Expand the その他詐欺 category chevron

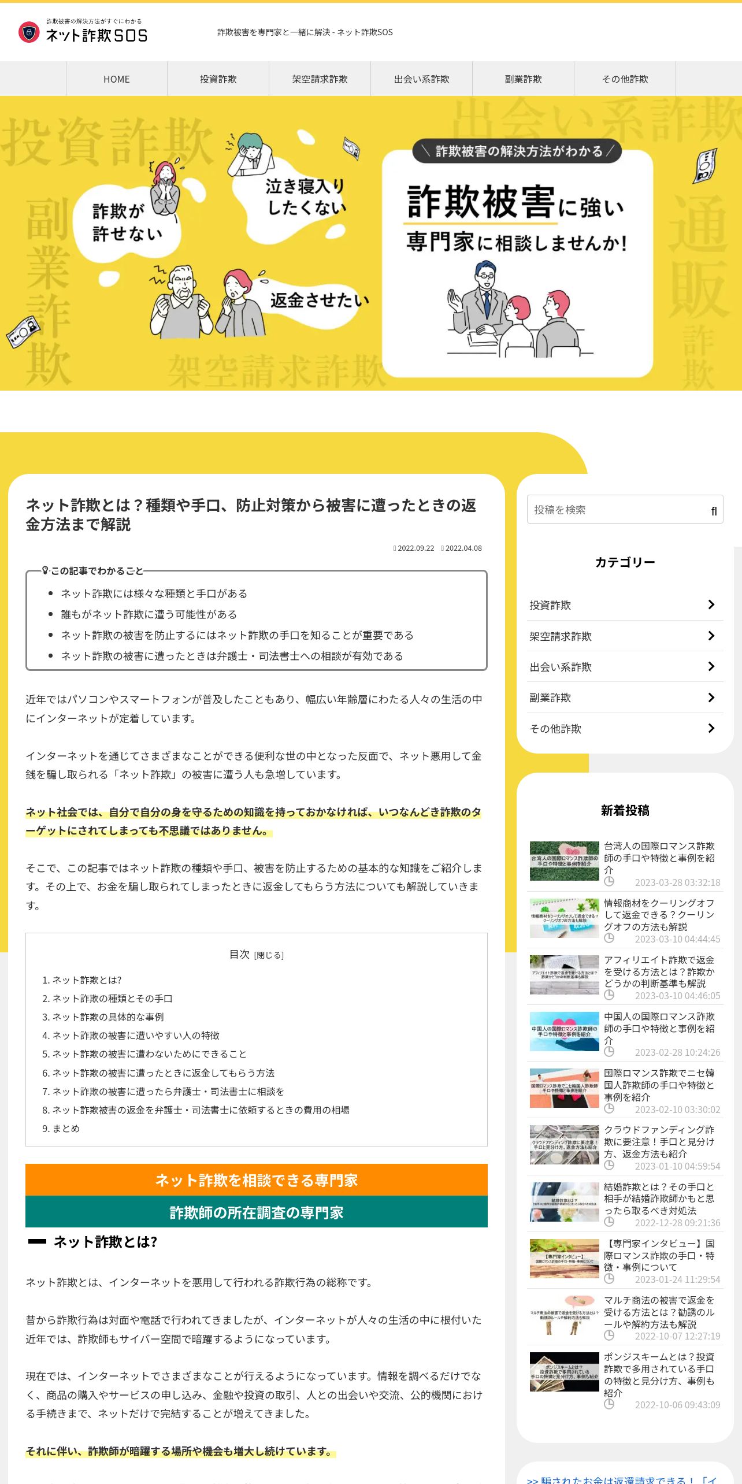pos(711,728)
